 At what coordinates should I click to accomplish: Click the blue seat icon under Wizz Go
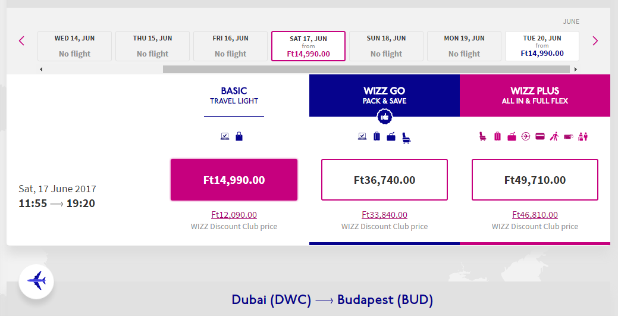click(x=407, y=137)
